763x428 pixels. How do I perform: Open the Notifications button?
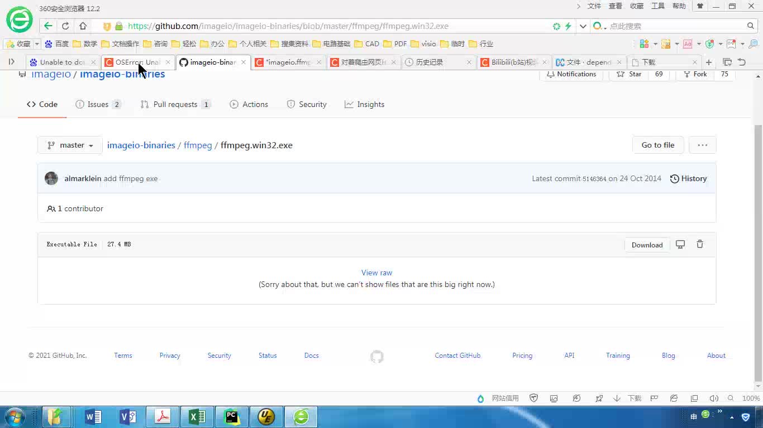[571, 74]
